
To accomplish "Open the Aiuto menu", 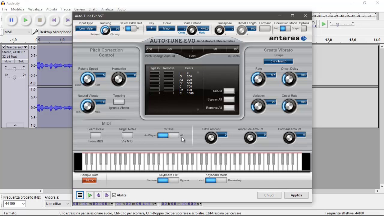I will tap(121, 9).
